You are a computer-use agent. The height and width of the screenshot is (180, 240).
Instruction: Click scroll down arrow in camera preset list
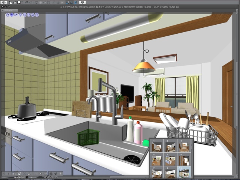pyautogui.click(x=192, y=177)
